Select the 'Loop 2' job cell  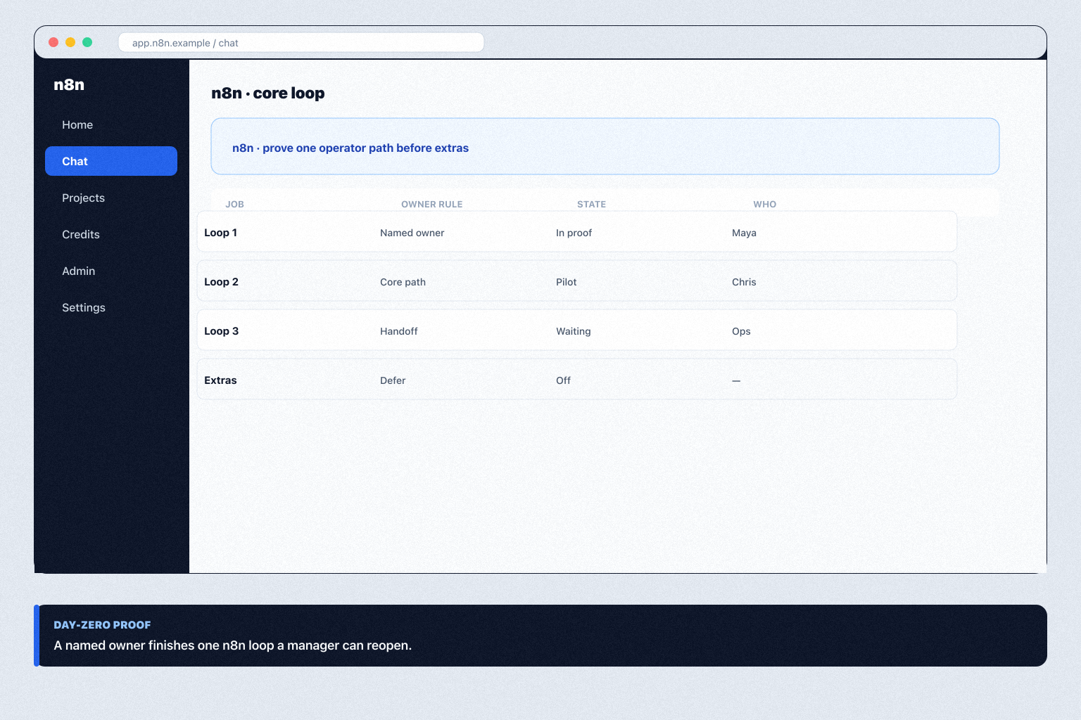pos(221,282)
